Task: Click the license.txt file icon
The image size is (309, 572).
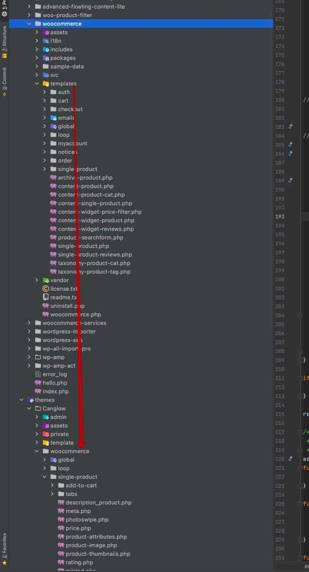Action: (46, 289)
